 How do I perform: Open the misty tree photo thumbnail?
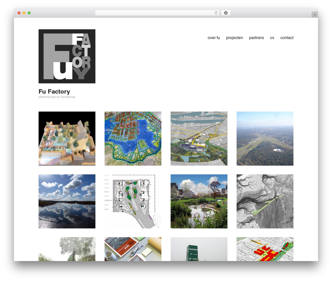[67, 249]
